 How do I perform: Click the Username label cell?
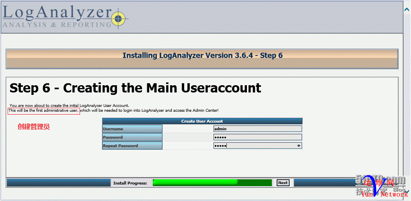tap(132, 129)
